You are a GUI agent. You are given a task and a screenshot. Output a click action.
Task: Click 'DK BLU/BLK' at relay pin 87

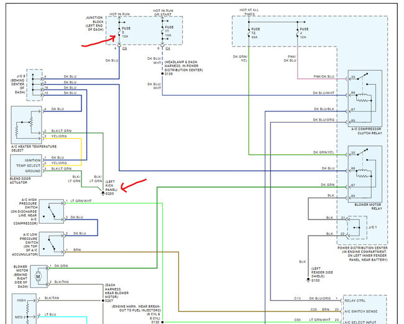[324, 109]
